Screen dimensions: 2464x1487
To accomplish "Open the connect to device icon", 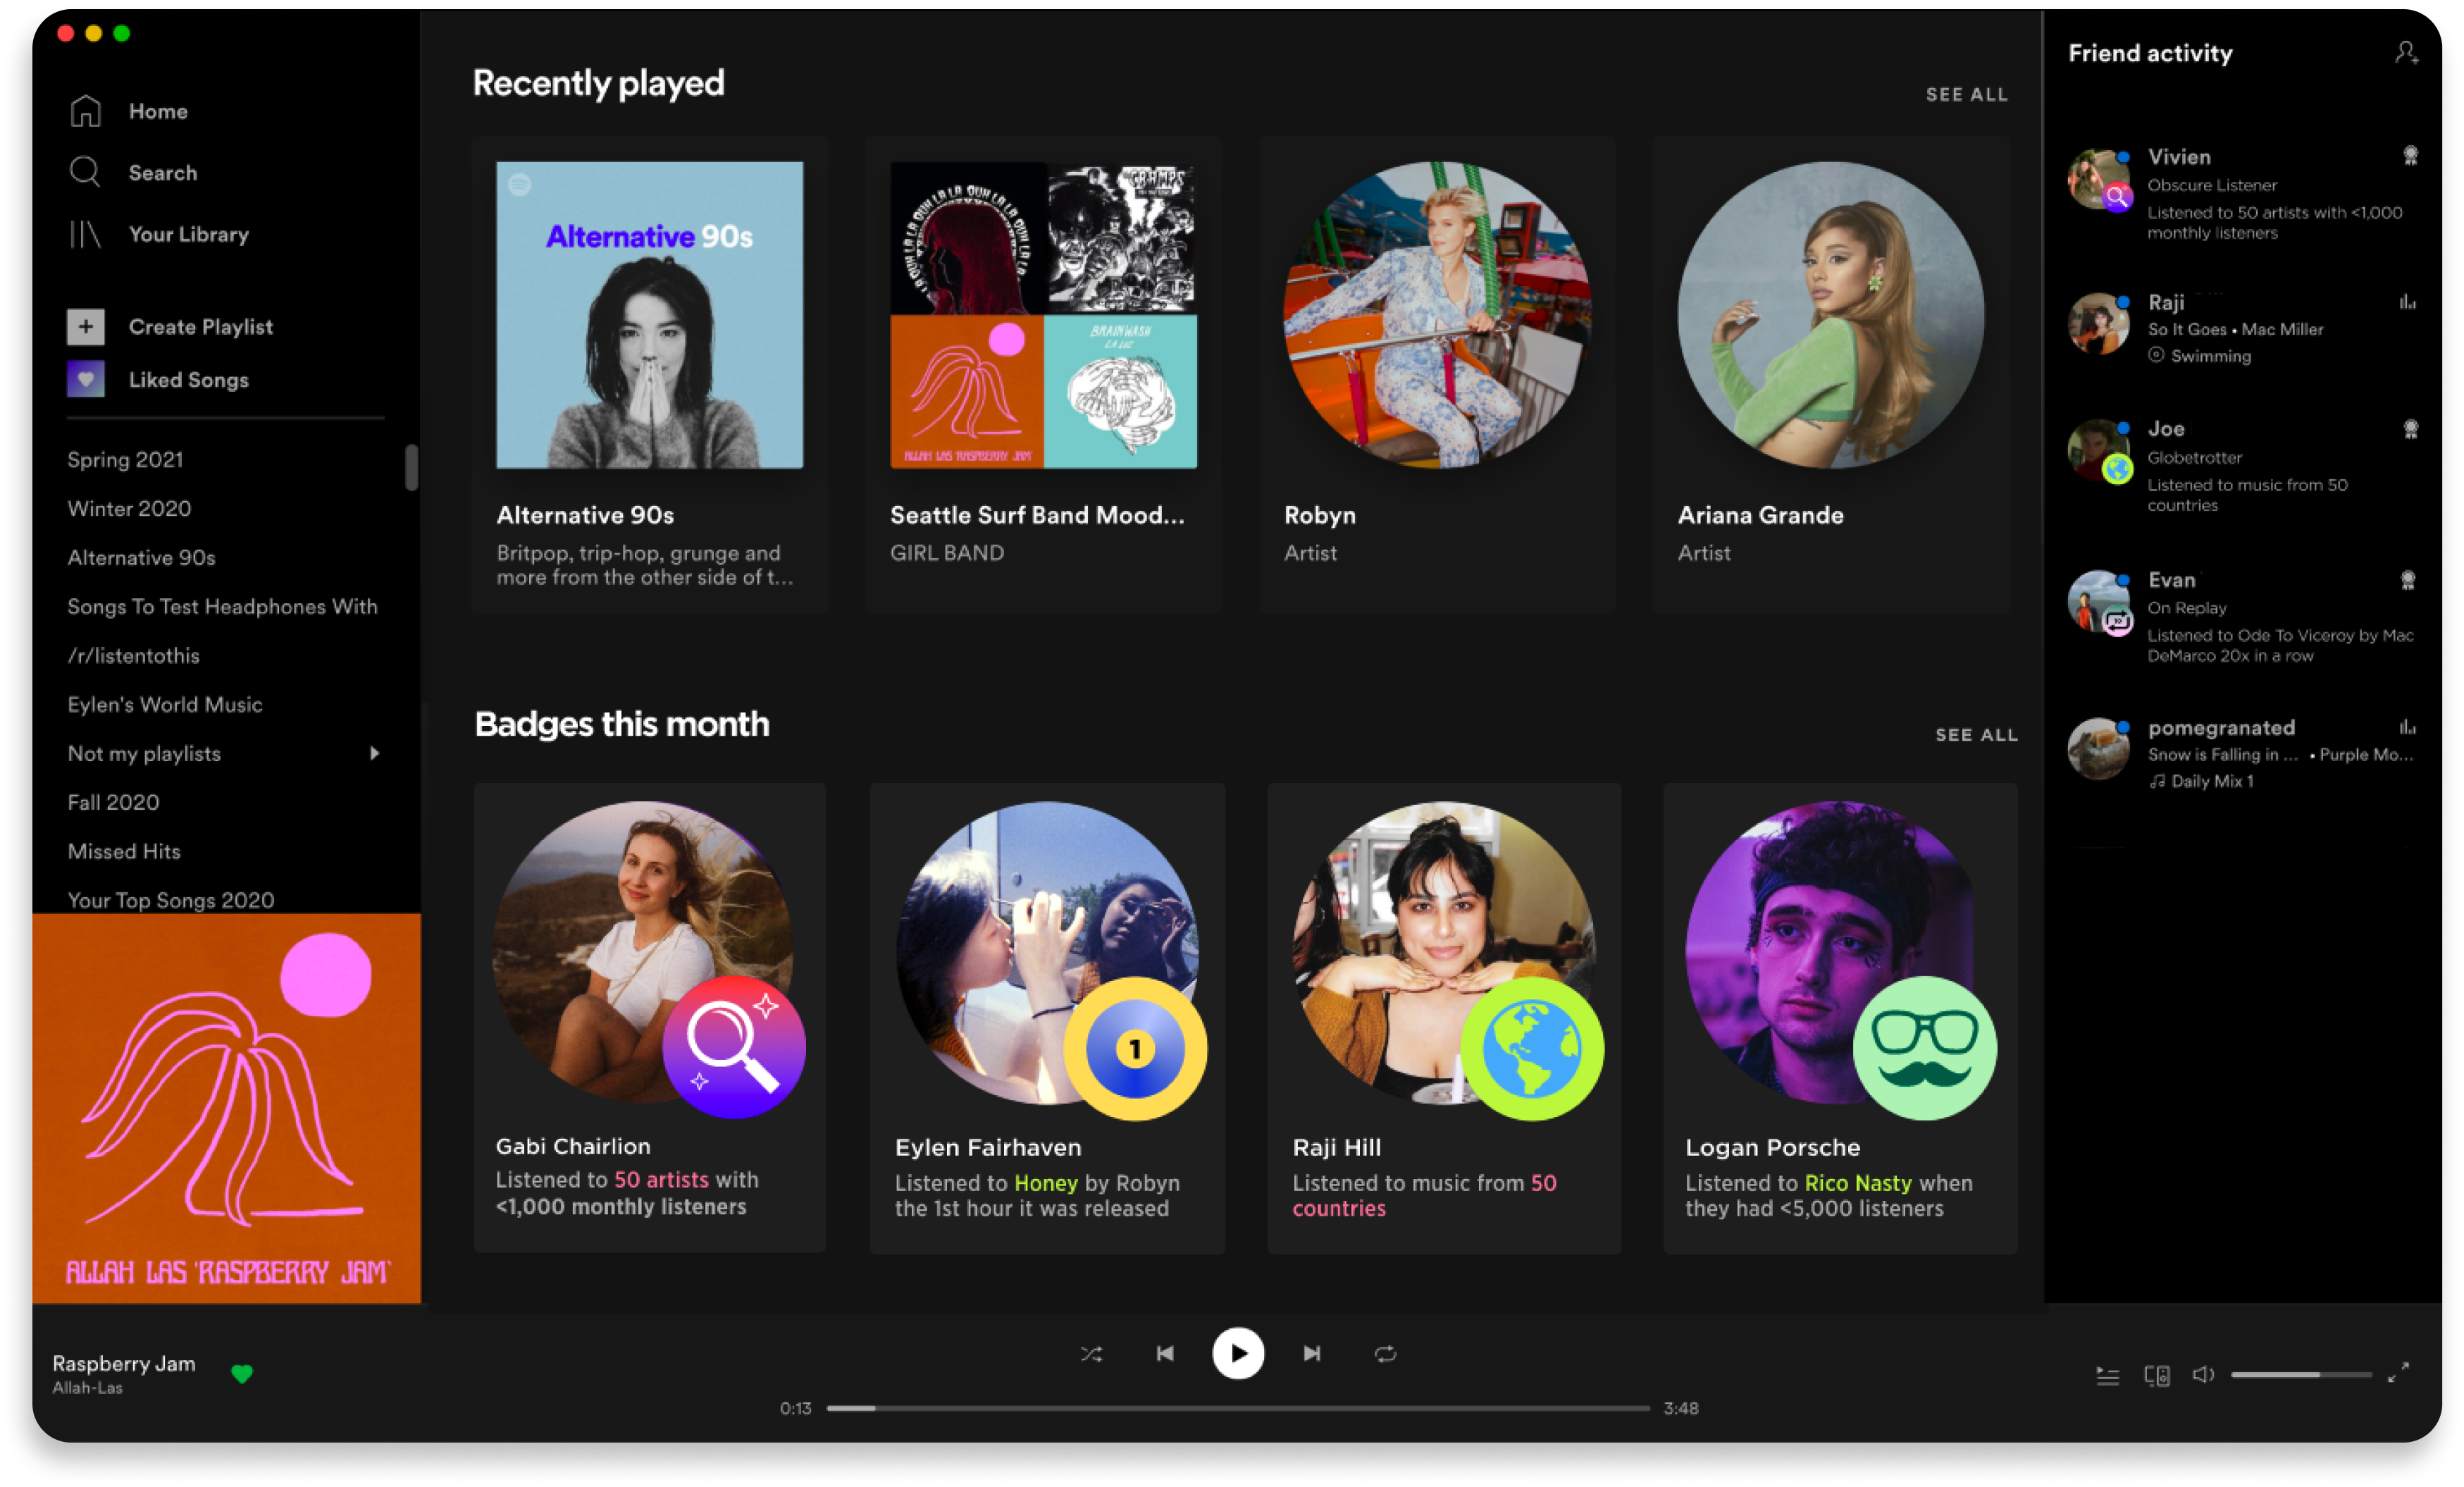I will 2156,1376.
